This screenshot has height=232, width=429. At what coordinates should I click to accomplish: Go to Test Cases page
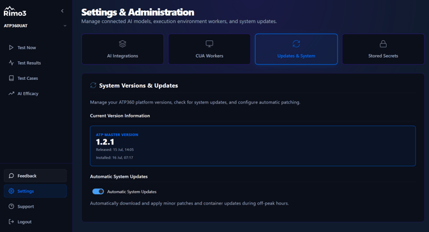point(35,78)
